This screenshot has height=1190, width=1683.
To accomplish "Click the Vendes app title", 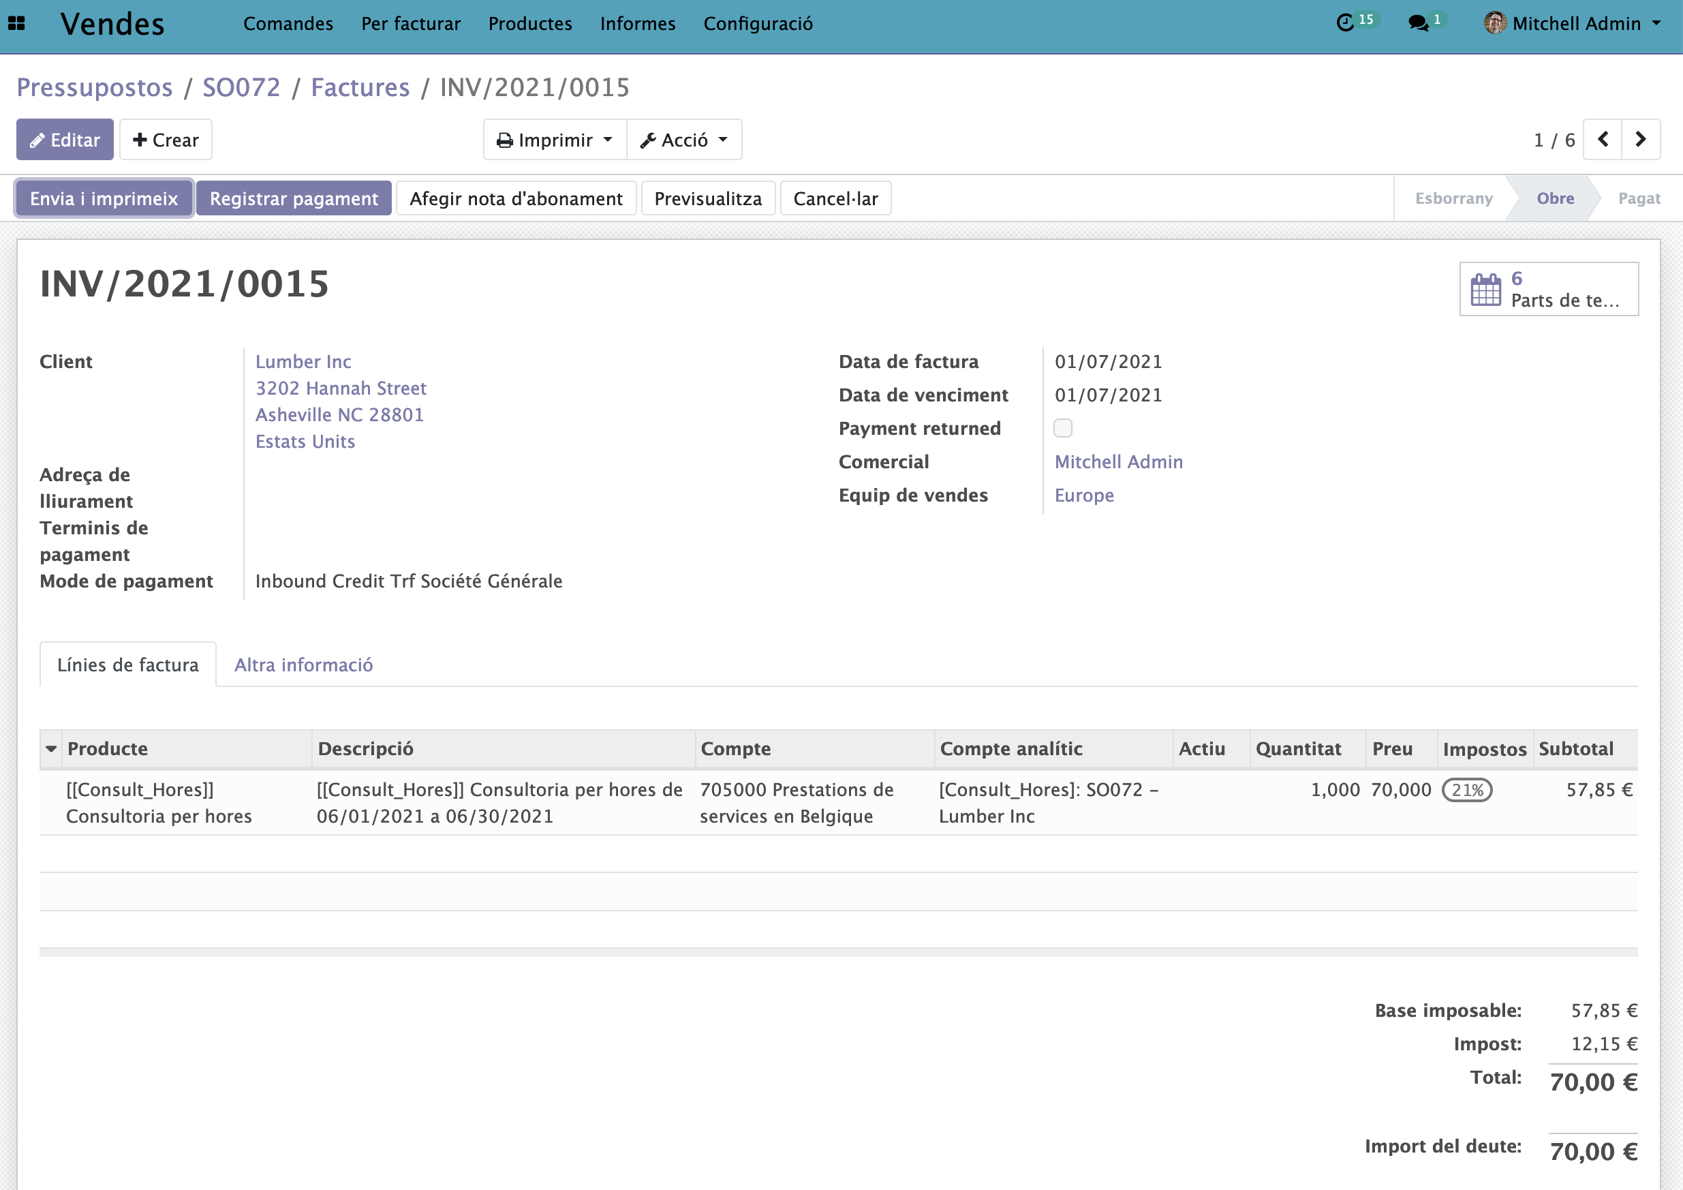I will coord(112,23).
